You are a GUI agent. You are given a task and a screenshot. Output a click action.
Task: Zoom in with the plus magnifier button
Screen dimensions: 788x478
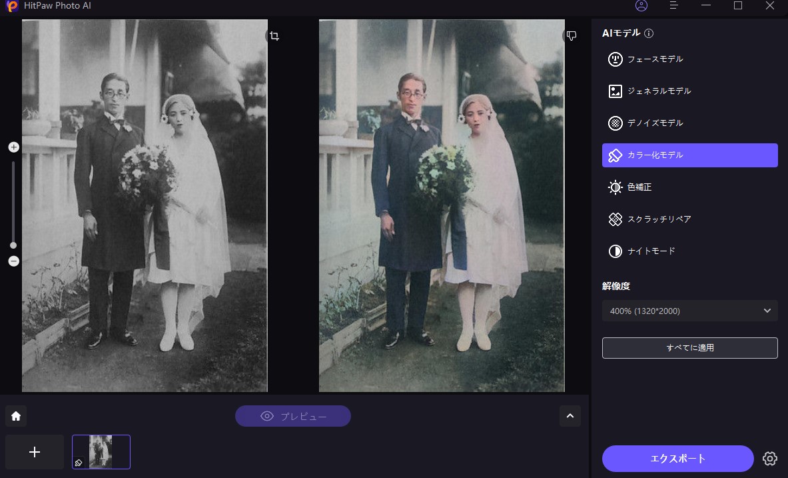click(13, 147)
